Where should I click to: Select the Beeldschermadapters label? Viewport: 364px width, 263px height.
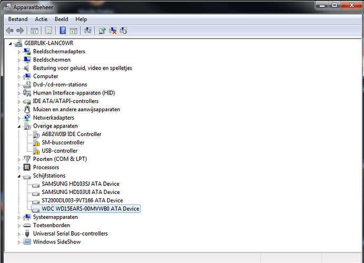pos(59,52)
